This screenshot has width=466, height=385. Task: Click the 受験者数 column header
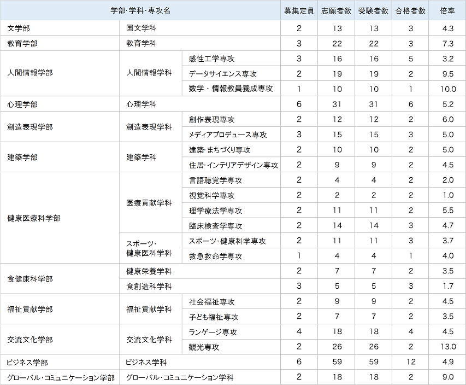pyautogui.click(x=374, y=10)
